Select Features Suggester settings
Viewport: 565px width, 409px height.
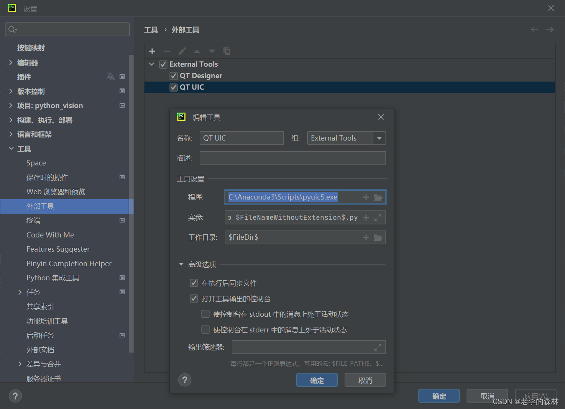pos(58,249)
